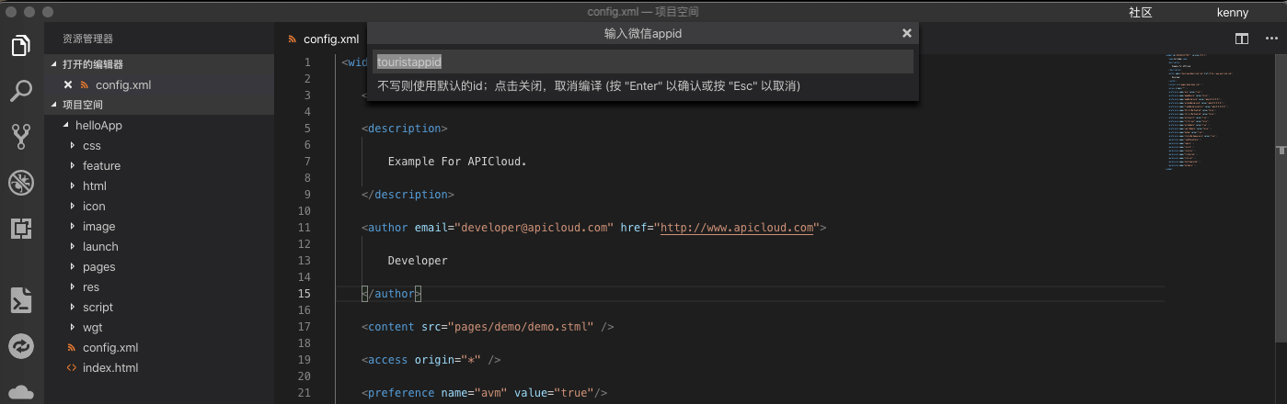The width and height of the screenshot is (1287, 404).
Task: Click line number 11 in the gutter
Action: pyautogui.click(x=305, y=227)
